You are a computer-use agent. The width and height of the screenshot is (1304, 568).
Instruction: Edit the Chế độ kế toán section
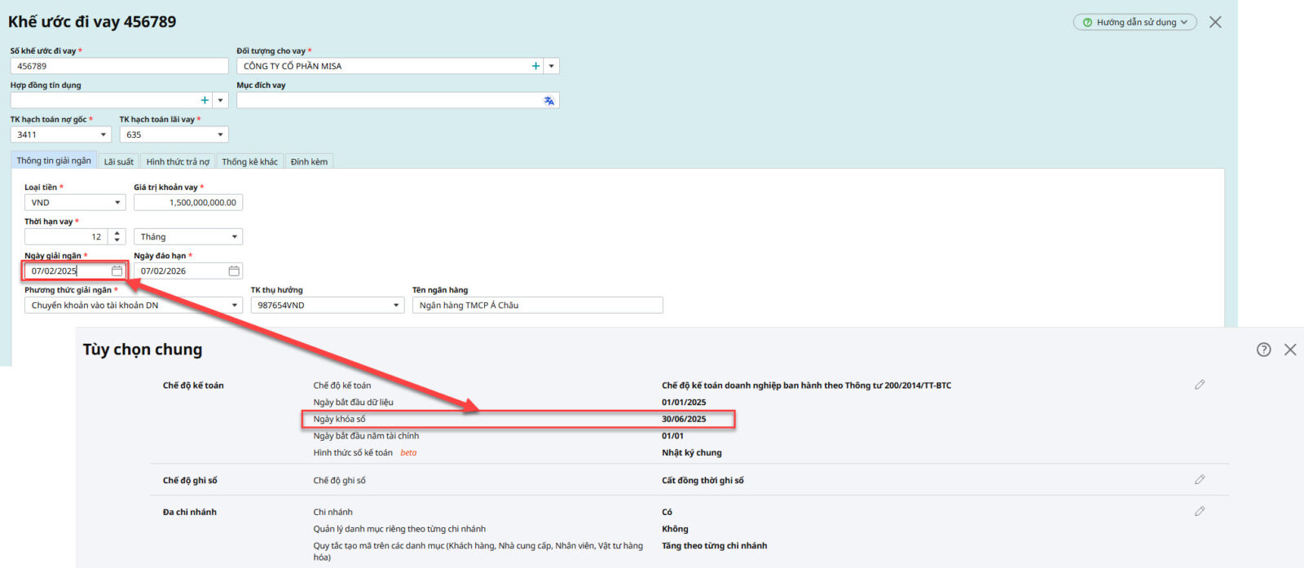1200,385
